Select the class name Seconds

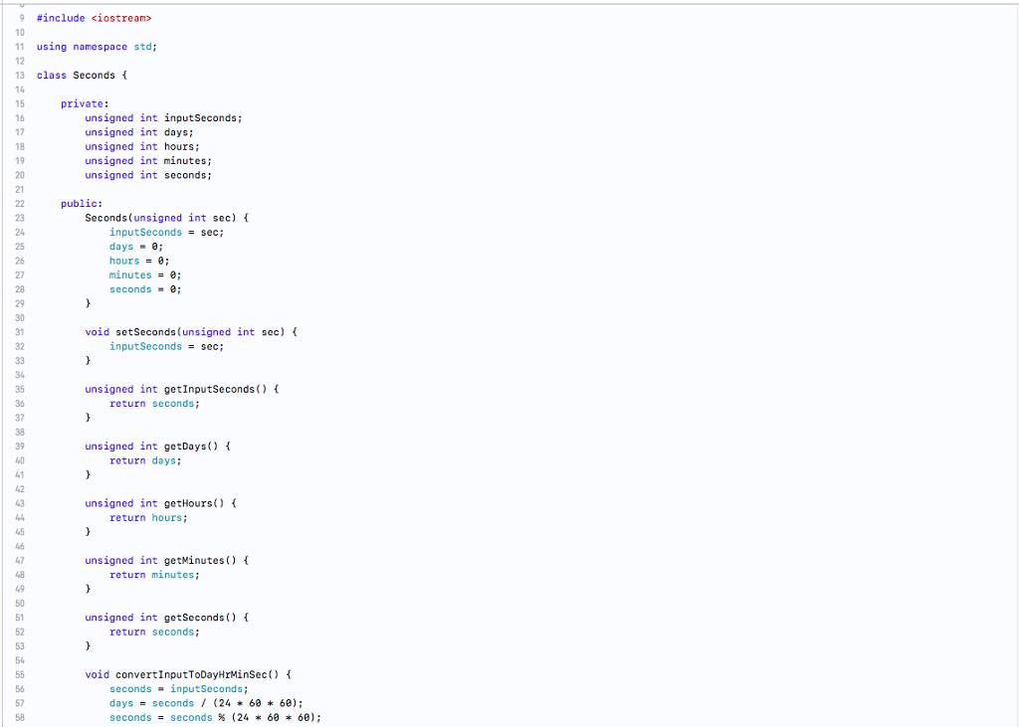pos(96,75)
